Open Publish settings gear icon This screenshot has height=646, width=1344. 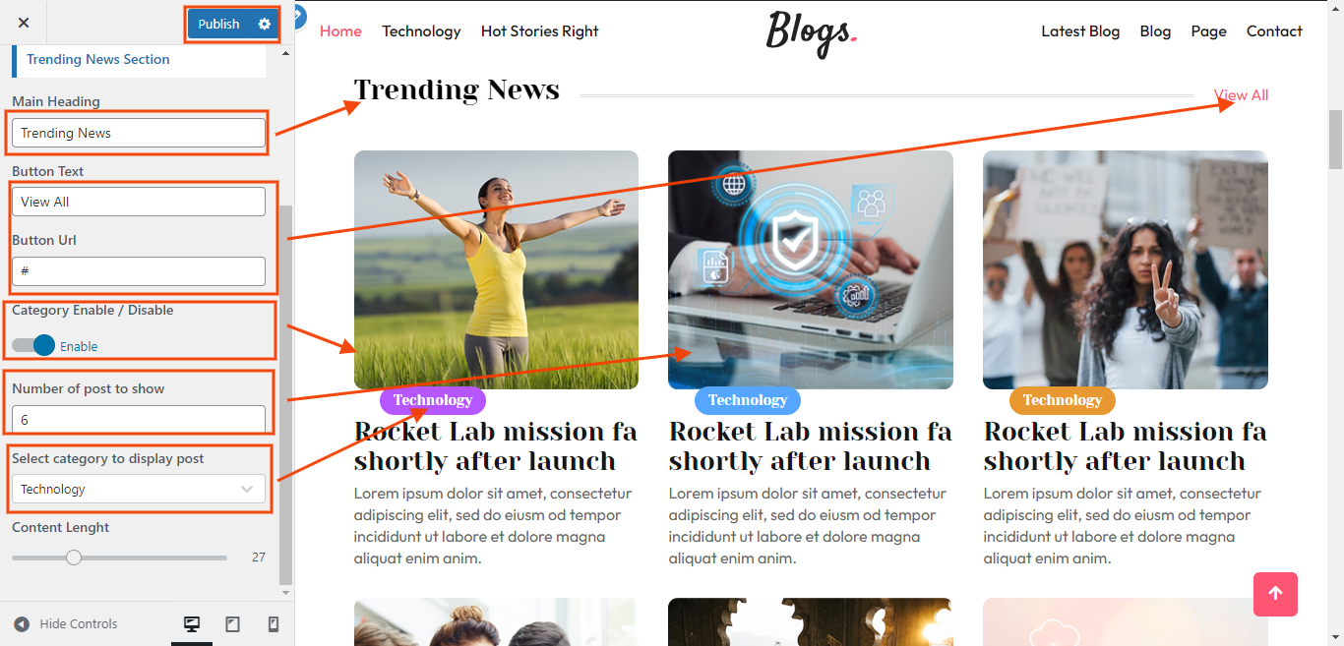pos(264,24)
